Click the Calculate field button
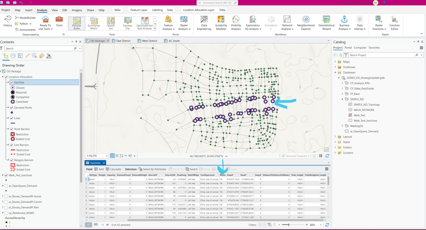Viewport: 426px width, 230px height. (x=113, y=169)
